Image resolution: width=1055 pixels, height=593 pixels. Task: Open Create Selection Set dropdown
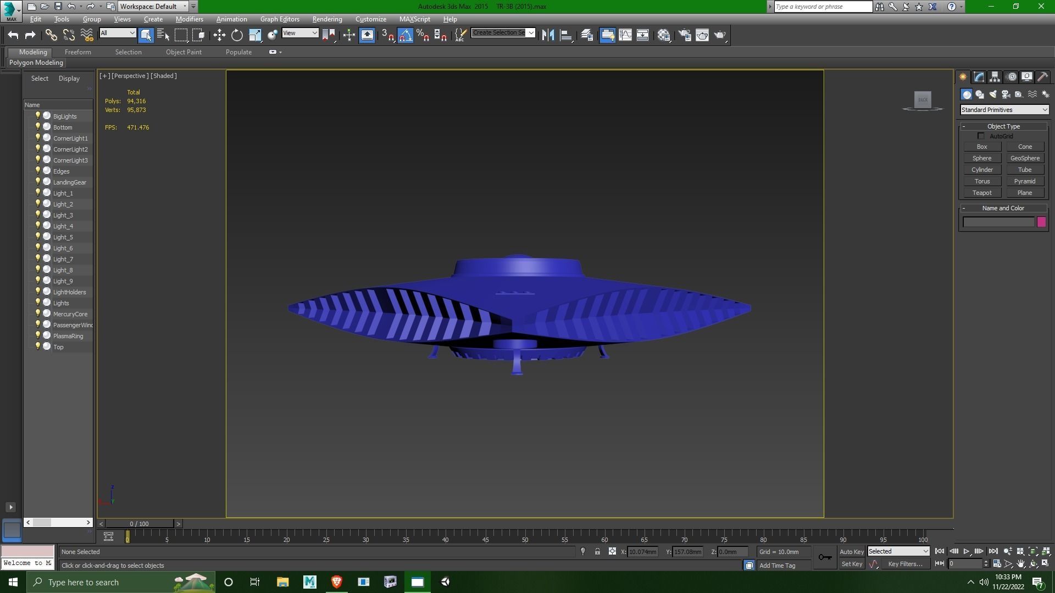pyautogui.click(x=503, y=33)
